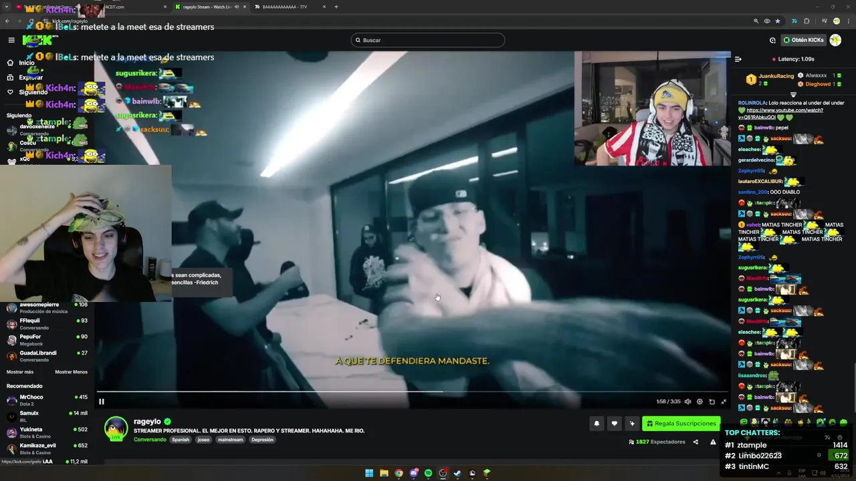Click the 1827 Espectadores count
Viewport: 856px width, 481px height.
(657, 442)
